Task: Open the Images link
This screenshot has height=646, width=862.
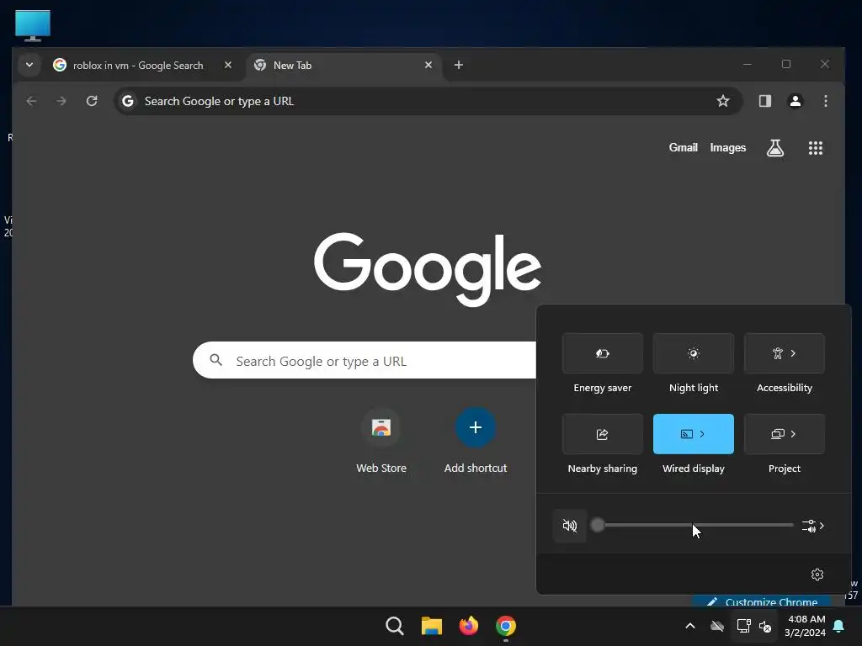Action: [728, 148]
